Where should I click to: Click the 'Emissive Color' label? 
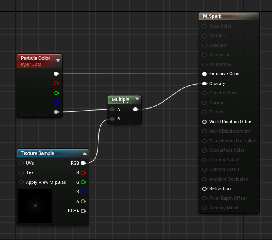click(224, 74)
